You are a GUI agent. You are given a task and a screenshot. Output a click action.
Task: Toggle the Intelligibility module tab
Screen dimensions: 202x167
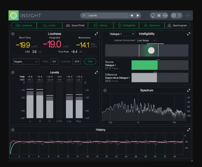pos(126,26)
